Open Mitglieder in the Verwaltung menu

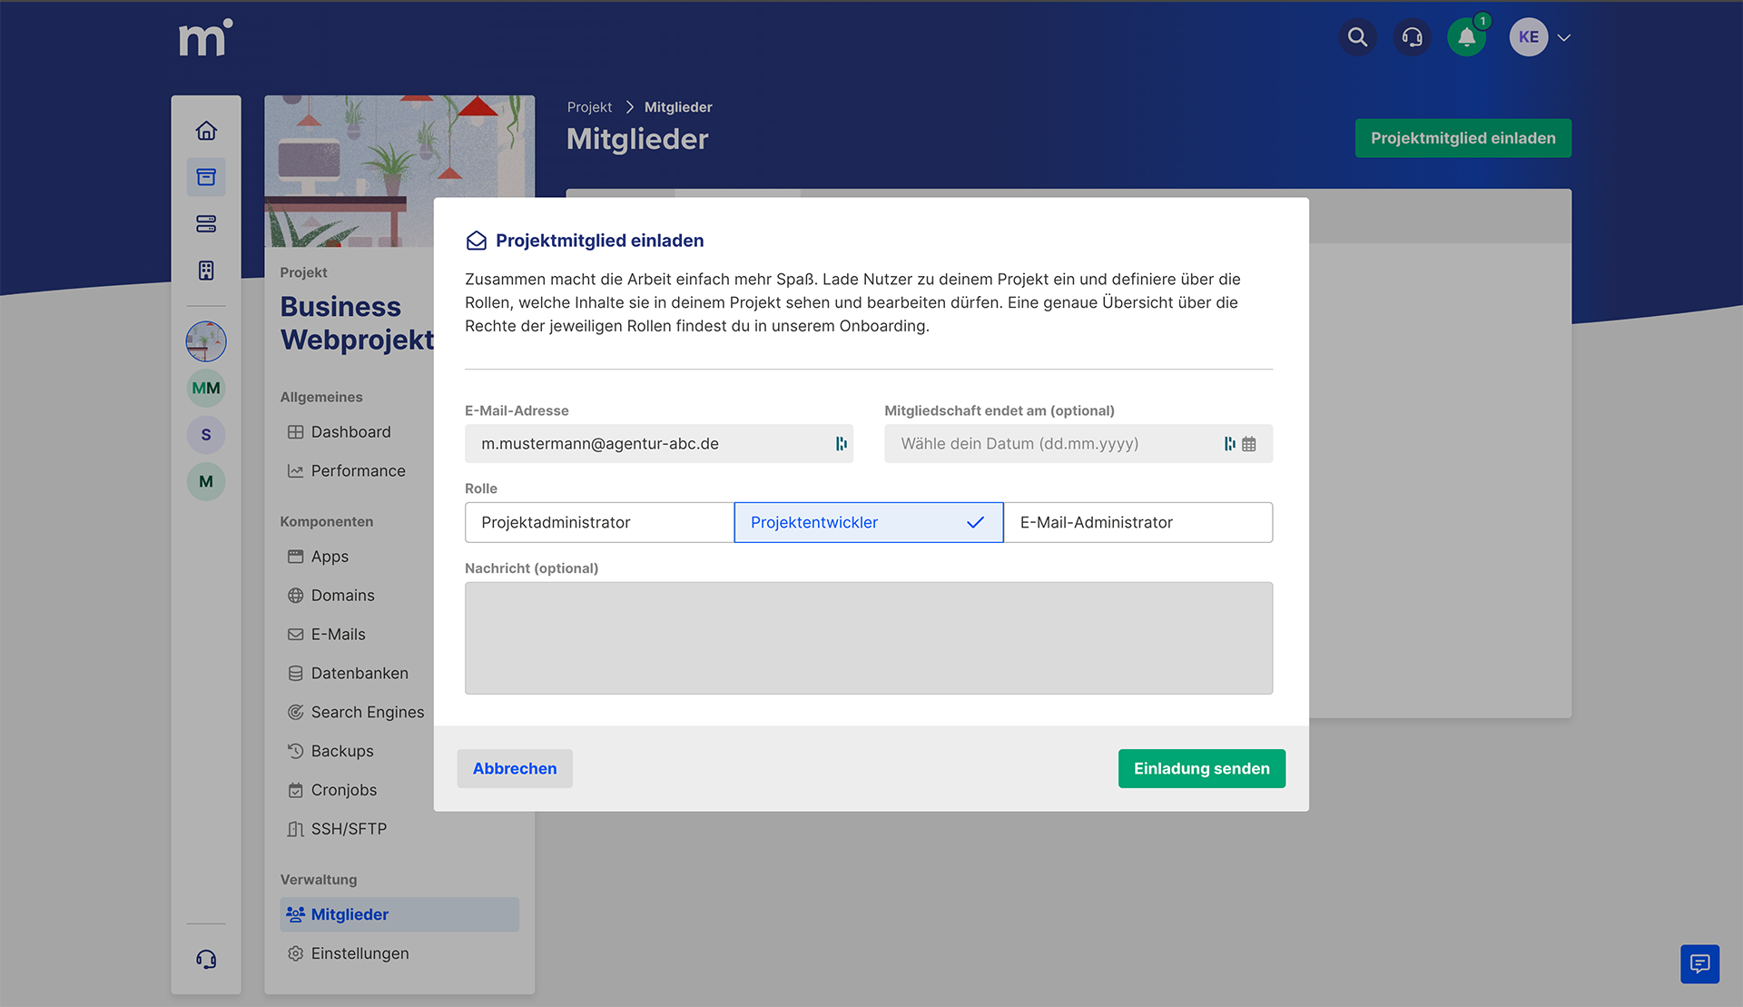coord(350,914)
